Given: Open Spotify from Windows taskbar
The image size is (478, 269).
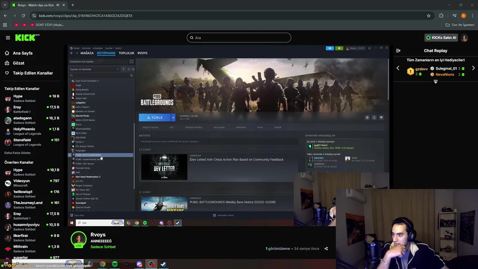Looking at the screenshot, I should (115, 264).
